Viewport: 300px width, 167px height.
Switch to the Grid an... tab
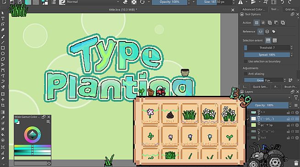point(290,9)
